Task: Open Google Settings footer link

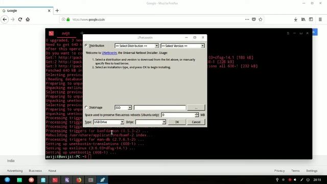Action: tap(312, 171)
